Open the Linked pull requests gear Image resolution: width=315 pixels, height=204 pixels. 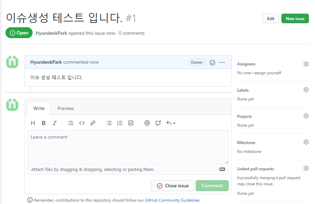click(x=306, y=168)
